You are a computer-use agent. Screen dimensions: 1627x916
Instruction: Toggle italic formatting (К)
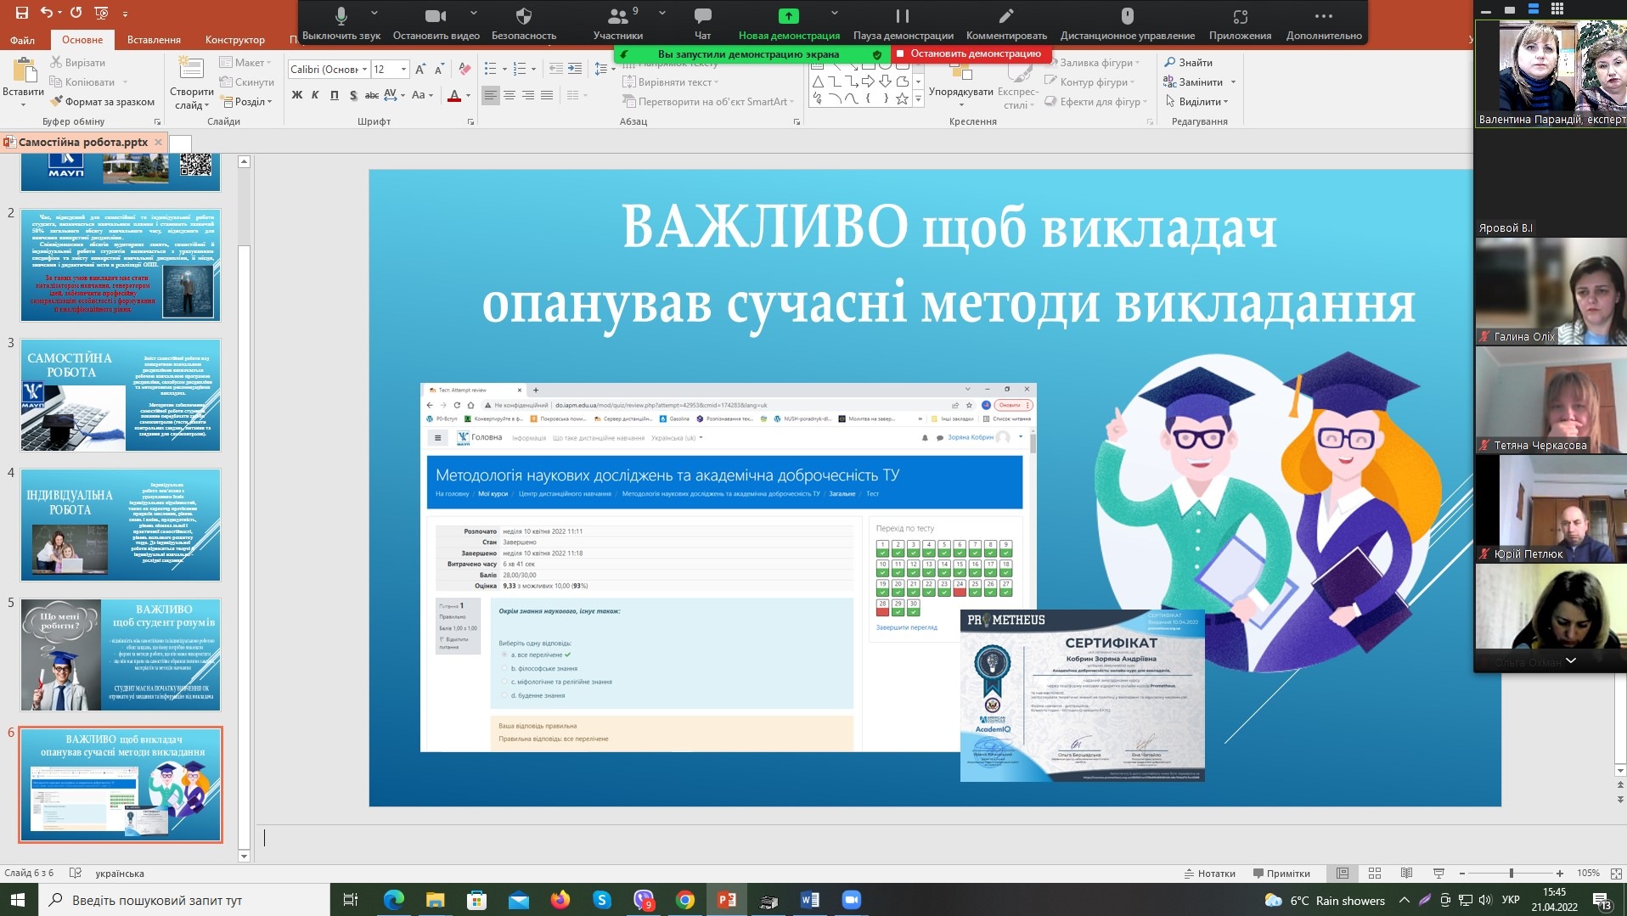point(315,95)
